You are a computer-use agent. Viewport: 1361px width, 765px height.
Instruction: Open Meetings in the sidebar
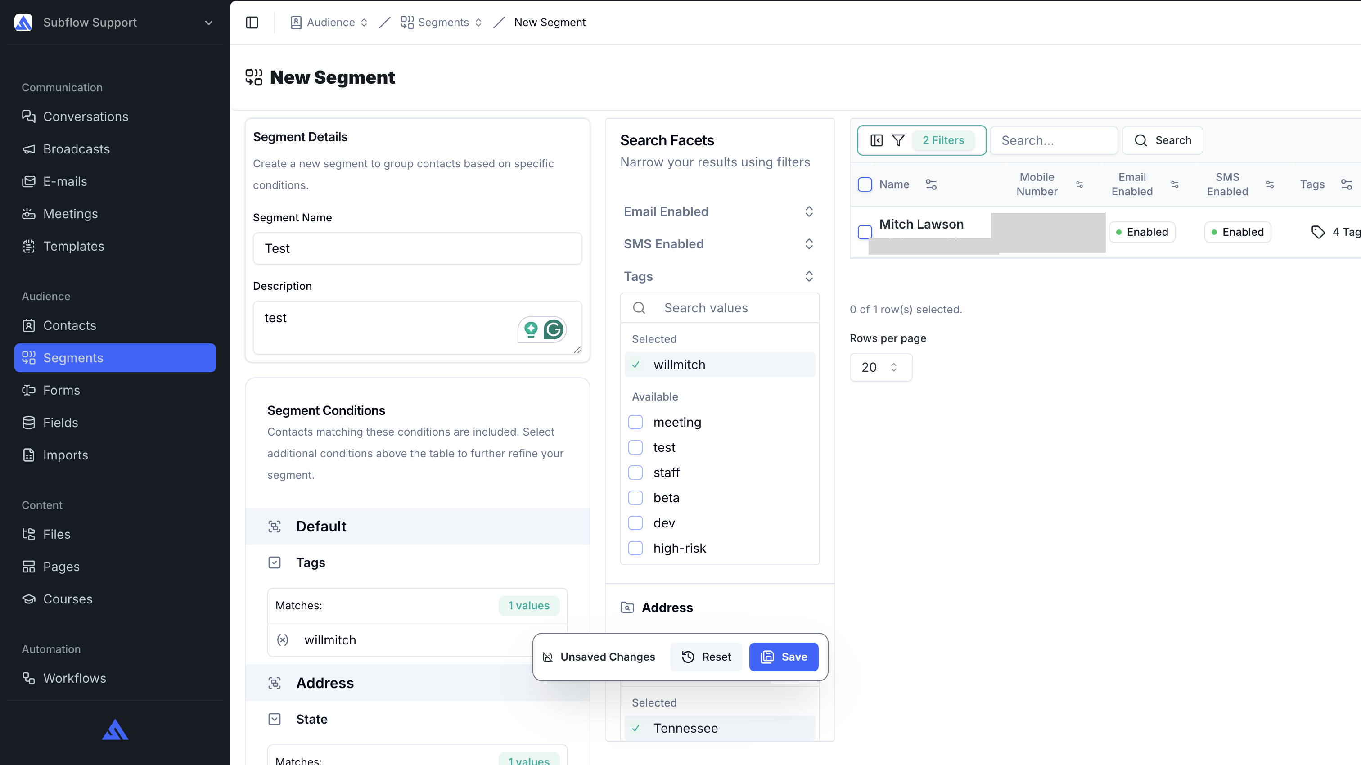click(x=115, y=214)
